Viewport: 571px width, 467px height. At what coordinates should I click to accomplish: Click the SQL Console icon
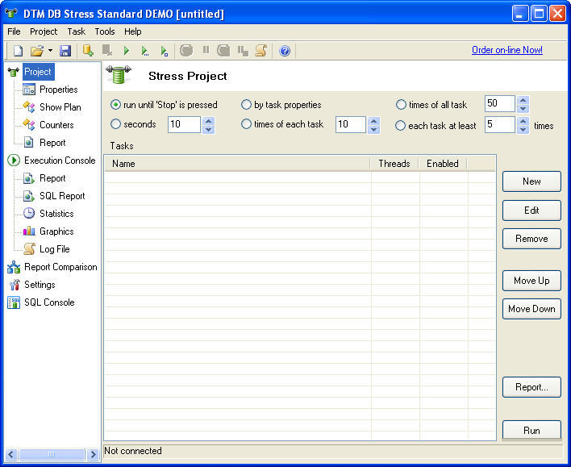[x=14, y=302]
